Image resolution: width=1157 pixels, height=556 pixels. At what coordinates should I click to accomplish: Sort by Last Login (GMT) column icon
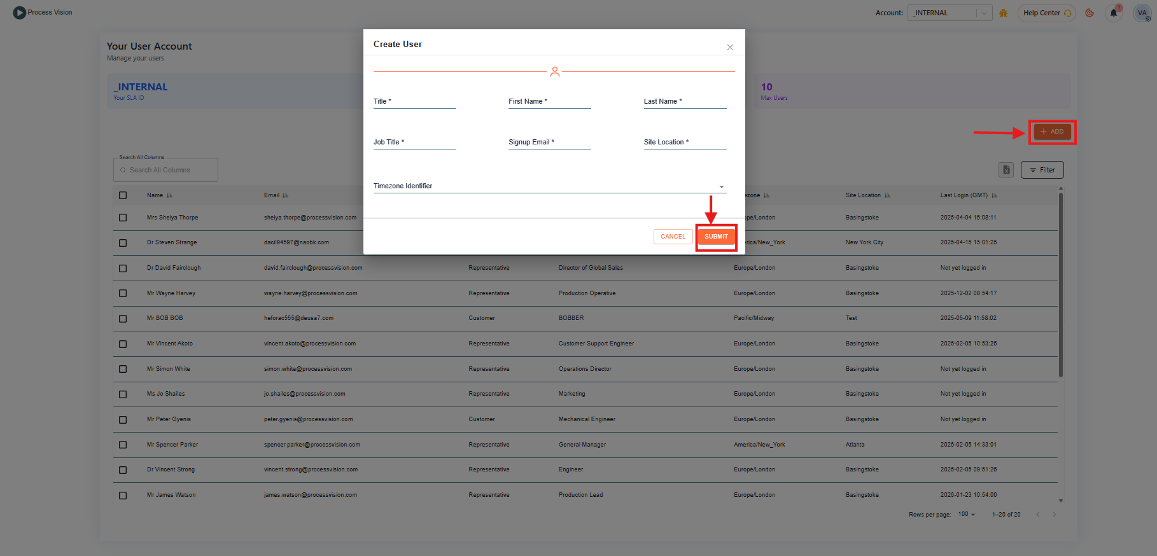coord(994,196)
